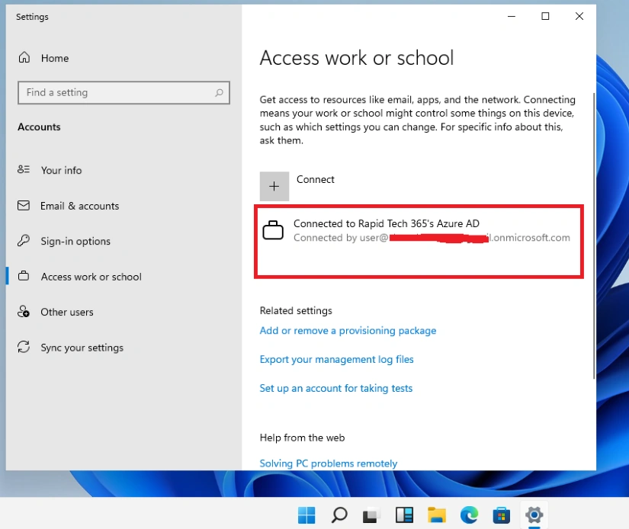Launch File Explorer from taskbar
629x529 pixels.
pos(436,515)
